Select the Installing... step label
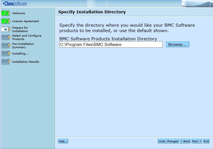Image resolution: width=213 pixels, height=149 pixels. 20,54
